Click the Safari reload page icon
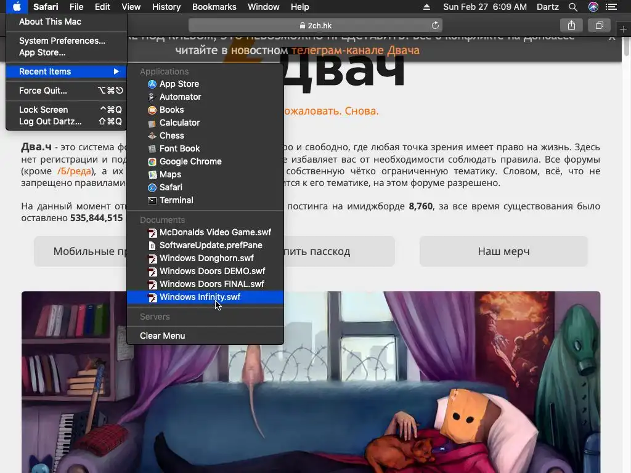This screenshot has width=631, height=473. 435,25
